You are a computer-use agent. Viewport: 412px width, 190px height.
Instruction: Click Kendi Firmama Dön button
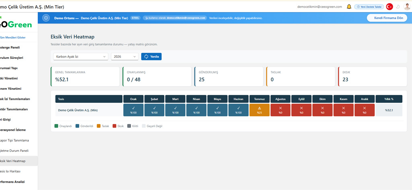coord(387,18)
